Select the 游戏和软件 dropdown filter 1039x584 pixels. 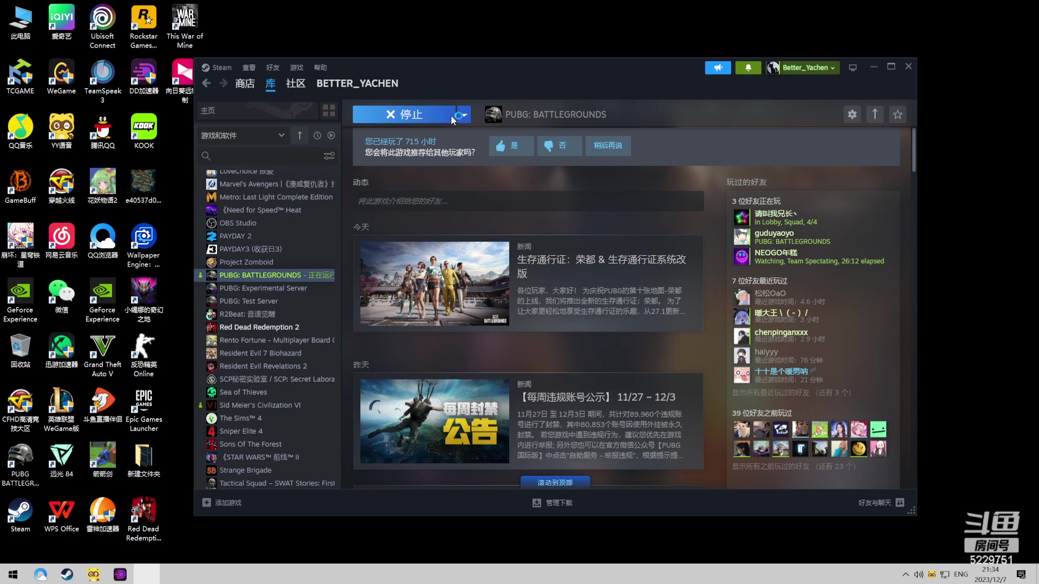(x=241, y=136)
